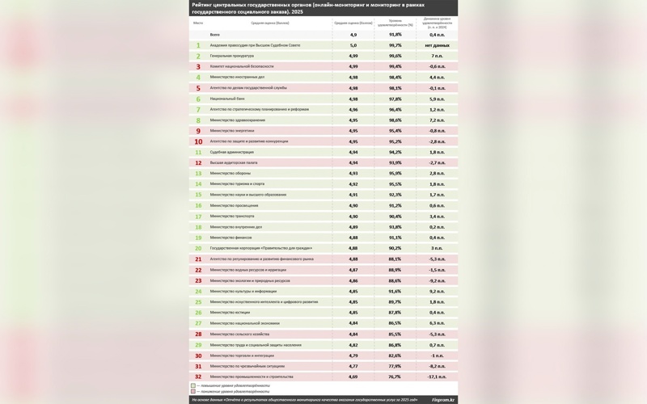Click the -17,1 п.п. dynamics value
Screen dimensions: 647x404
tap(438, 377)
